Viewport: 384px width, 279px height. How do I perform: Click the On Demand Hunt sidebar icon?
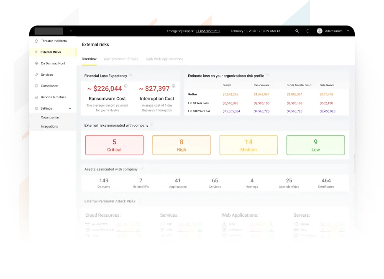pos(36,63)
